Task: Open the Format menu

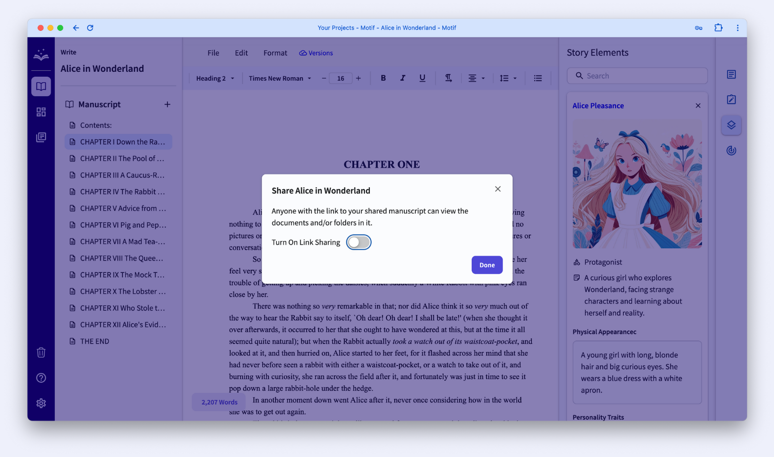Action: (x=275, y=53)
